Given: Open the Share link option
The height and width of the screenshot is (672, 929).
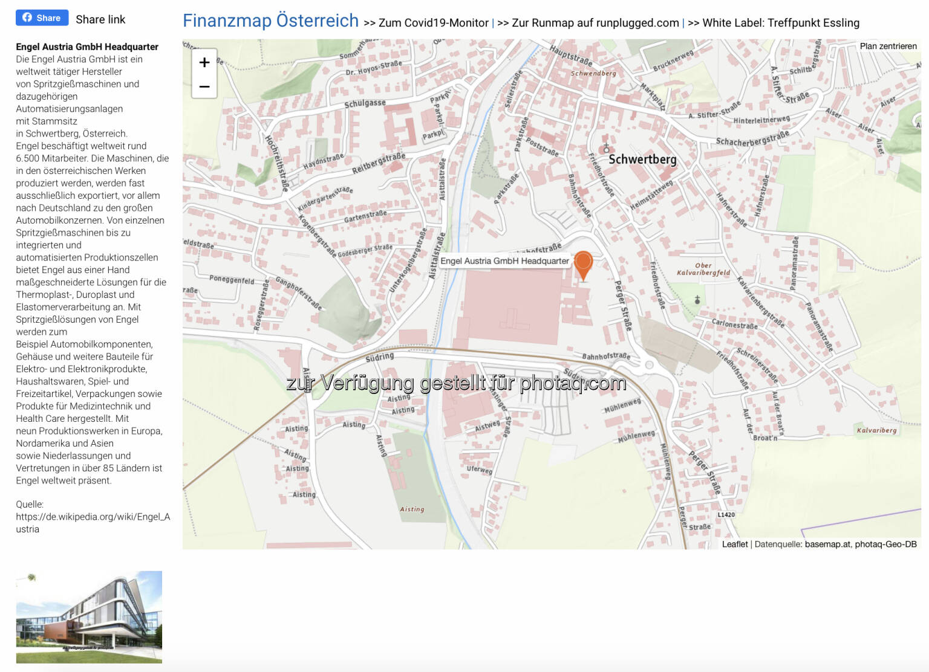Looking at the screenshot, I should pos(100,19).
